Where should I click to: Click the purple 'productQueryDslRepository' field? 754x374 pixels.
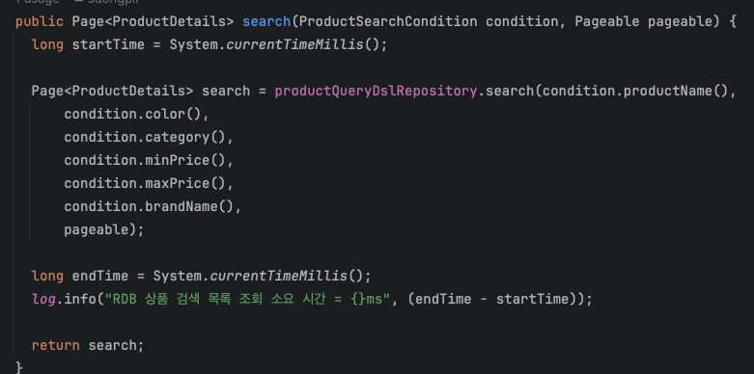click(376, 91)
